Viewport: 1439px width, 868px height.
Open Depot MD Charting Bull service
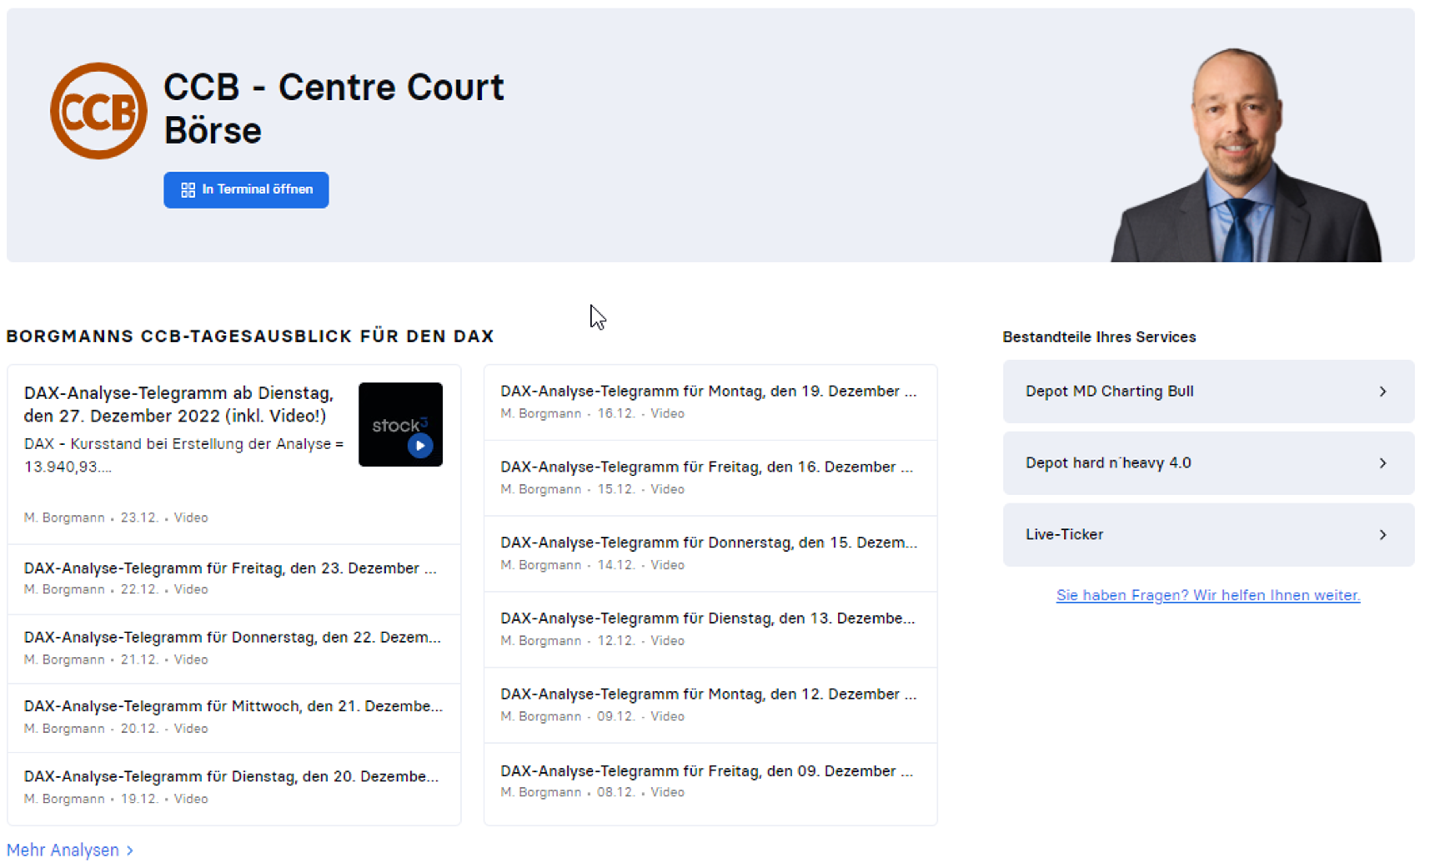(1208, 391)
